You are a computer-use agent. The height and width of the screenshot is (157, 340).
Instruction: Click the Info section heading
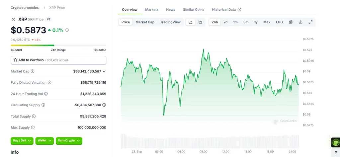coord(15,152)
